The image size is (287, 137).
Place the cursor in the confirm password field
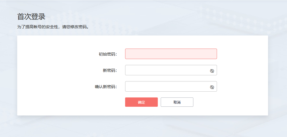pyautogui.click(x=166, y=86)
